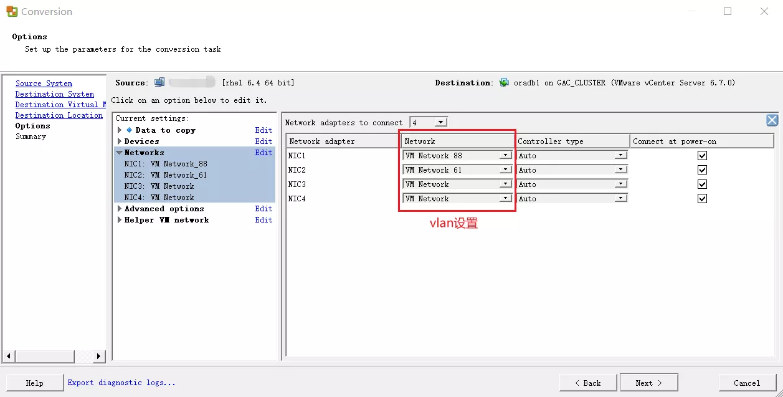
Task: Click left scrollbar left arrow
Action: (9, 356)
